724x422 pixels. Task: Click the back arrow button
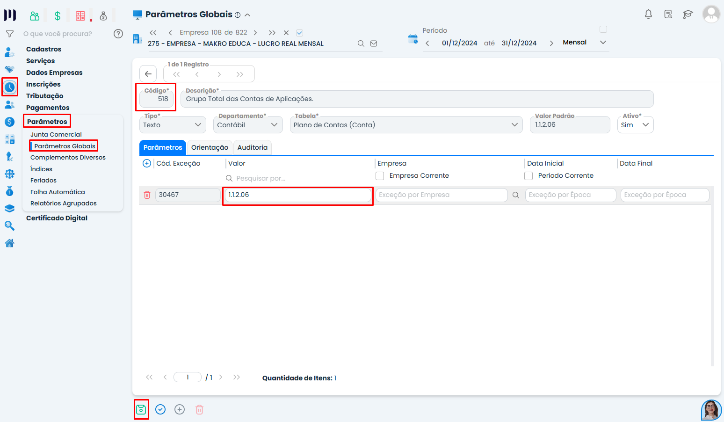coord(148,74)
